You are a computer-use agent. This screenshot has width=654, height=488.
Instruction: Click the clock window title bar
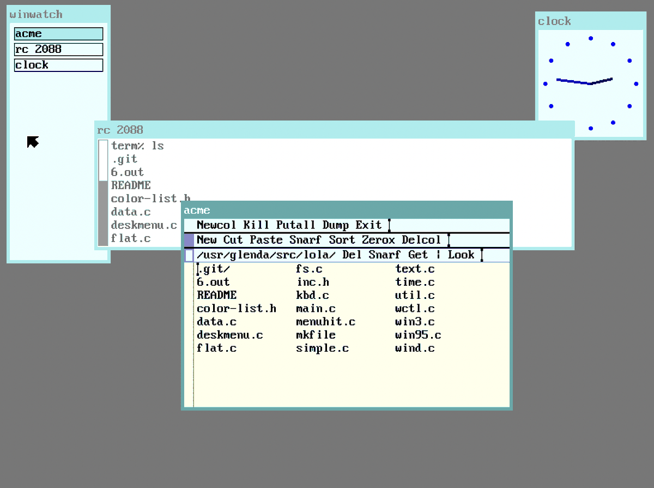pos(590,21)
